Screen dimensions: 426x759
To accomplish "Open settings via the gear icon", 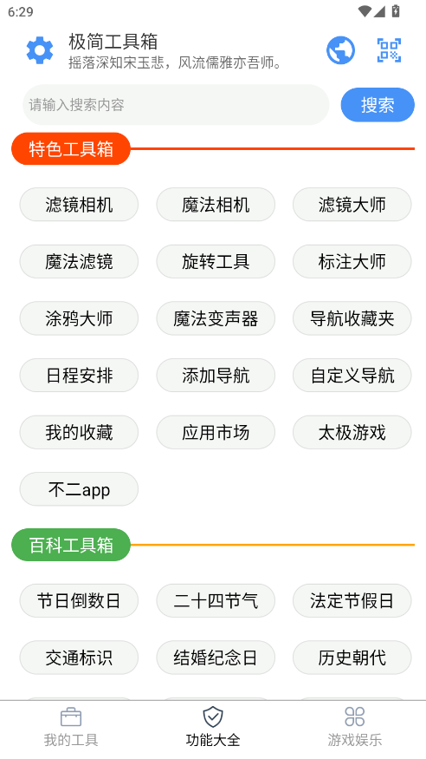I will tap(40, 49).
